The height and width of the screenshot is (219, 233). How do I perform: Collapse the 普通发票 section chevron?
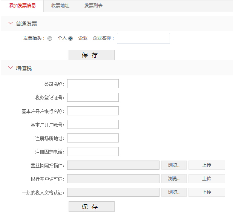point(11,23)
